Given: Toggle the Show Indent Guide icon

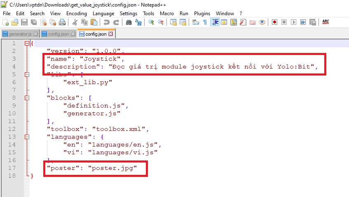Looking at the screenshot, I should (x=215, y=22).
